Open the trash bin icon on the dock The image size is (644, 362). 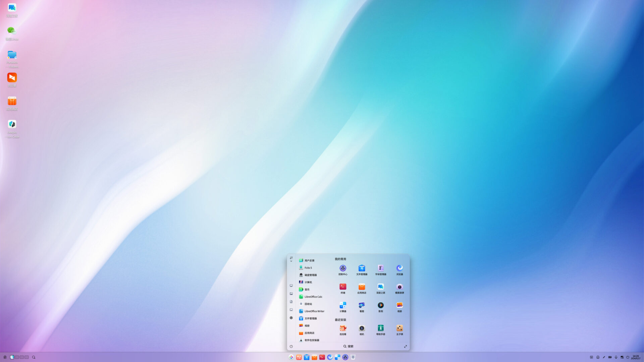[x=353, y=357]
